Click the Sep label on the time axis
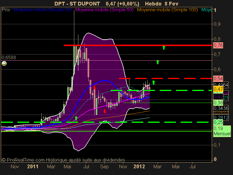This screenshot has height=175, width=233. point(104,167)
